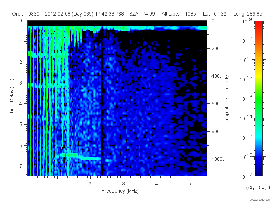Click the 'Altitude: 1085' header text

[x=179, y=14]
